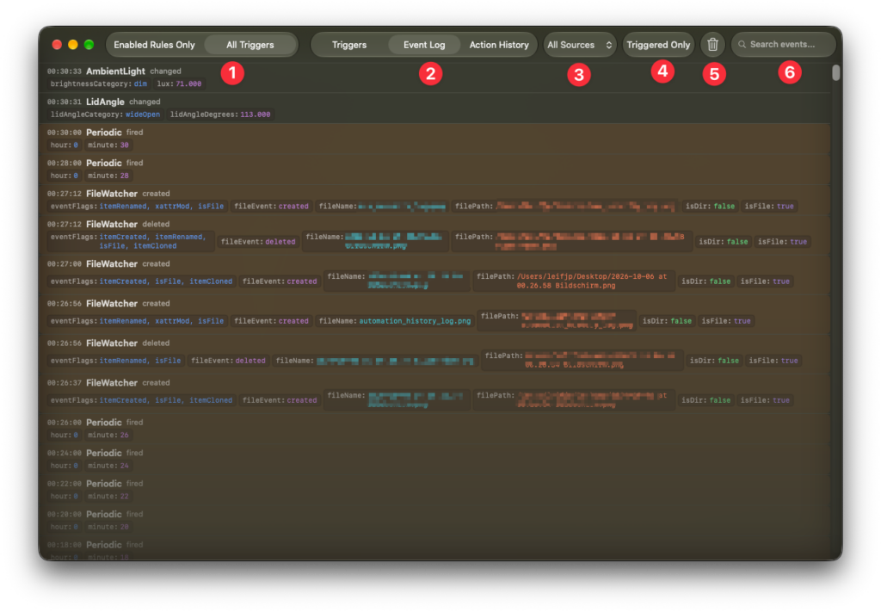Screen dimensions: 881x612
Task: Click the red close window button
Action: click(x=57, y=45)
